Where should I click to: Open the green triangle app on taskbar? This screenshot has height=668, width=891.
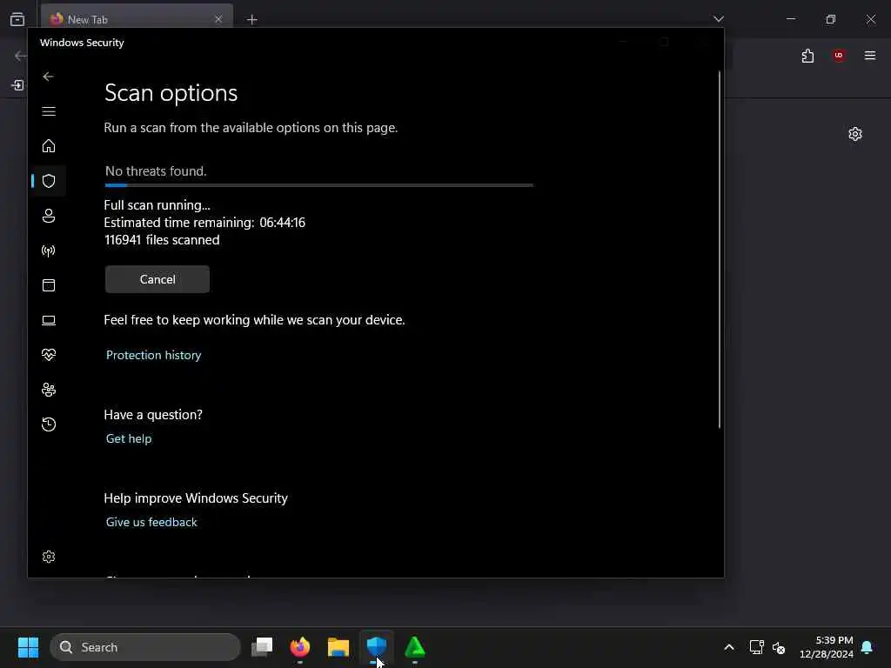(x=415, y=647)
